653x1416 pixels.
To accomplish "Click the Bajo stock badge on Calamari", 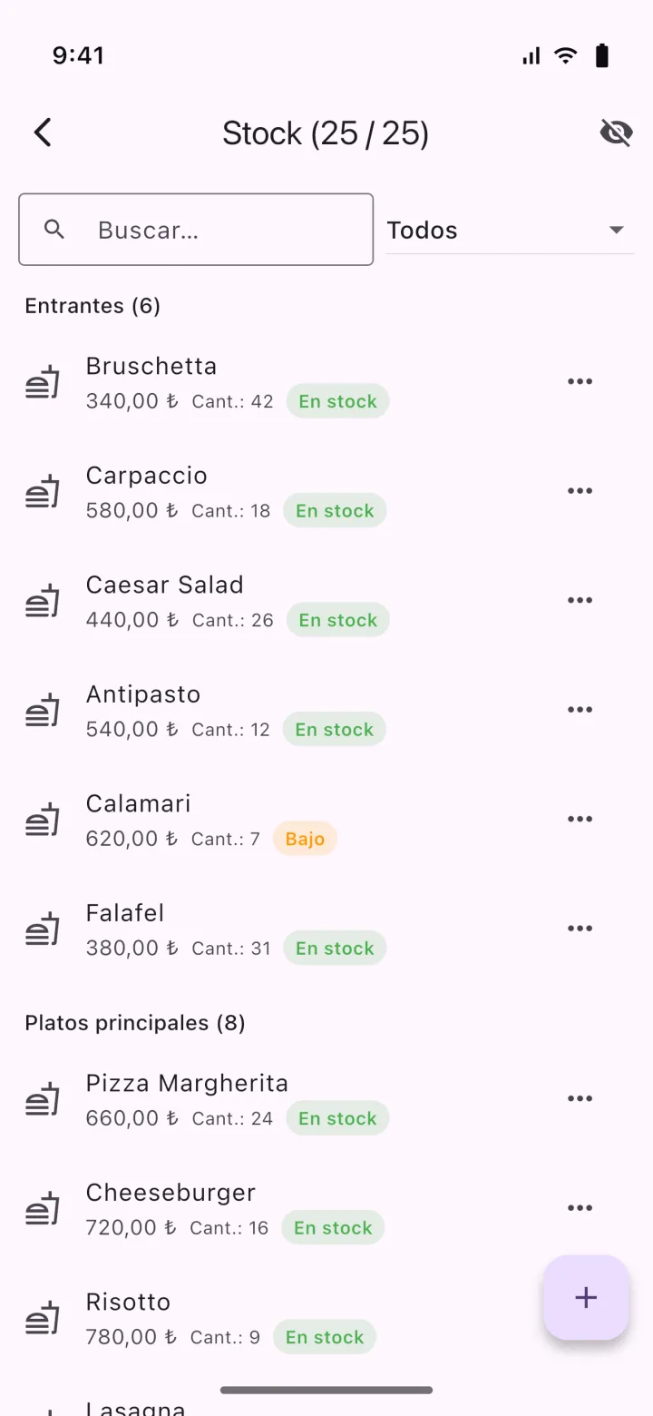I will tap(305, 839).
